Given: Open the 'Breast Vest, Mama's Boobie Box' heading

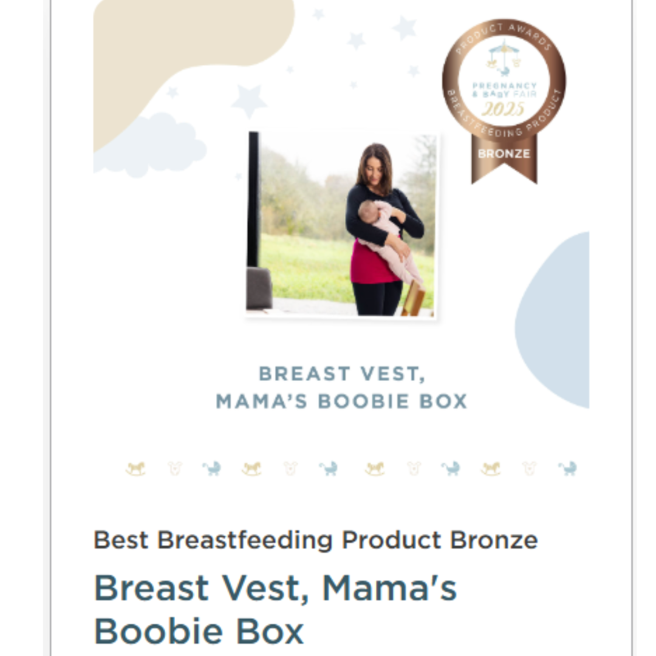Looking at the screenshot, I should click(275, 609).
